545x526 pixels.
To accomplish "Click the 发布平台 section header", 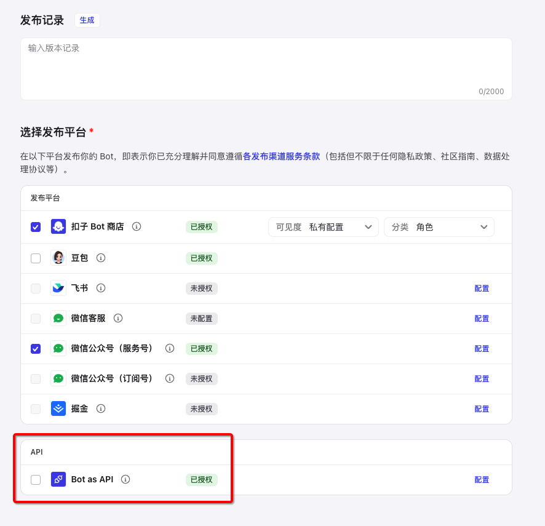I will (45, 198).
